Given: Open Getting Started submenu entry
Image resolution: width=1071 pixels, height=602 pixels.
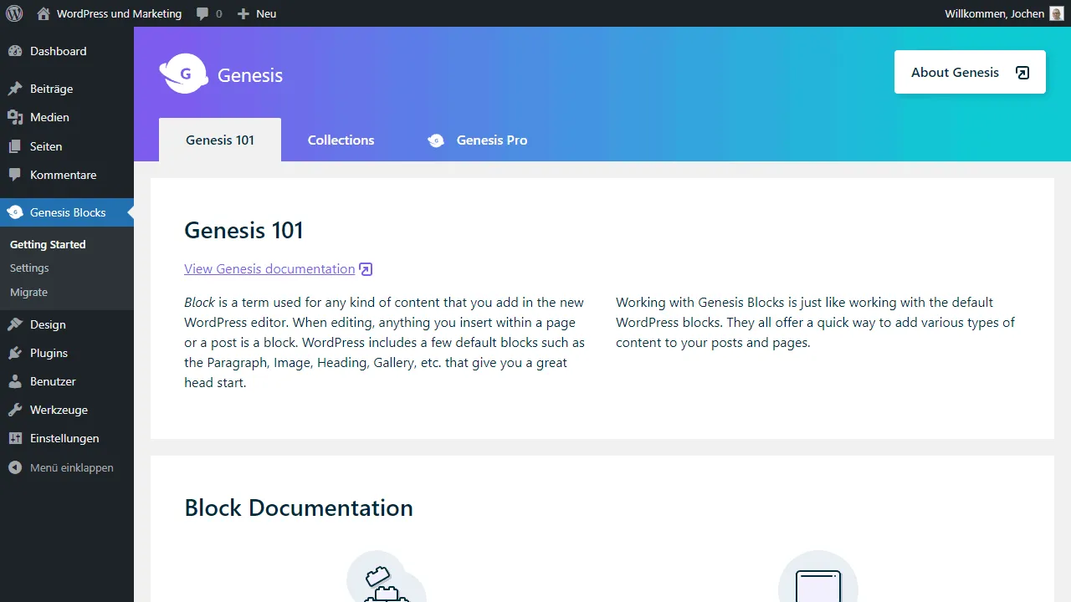Looking at the screenshot, I should point(48,245).
